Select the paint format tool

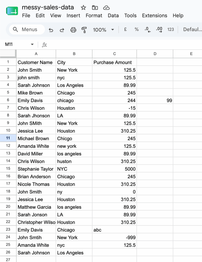click(84, 30)
